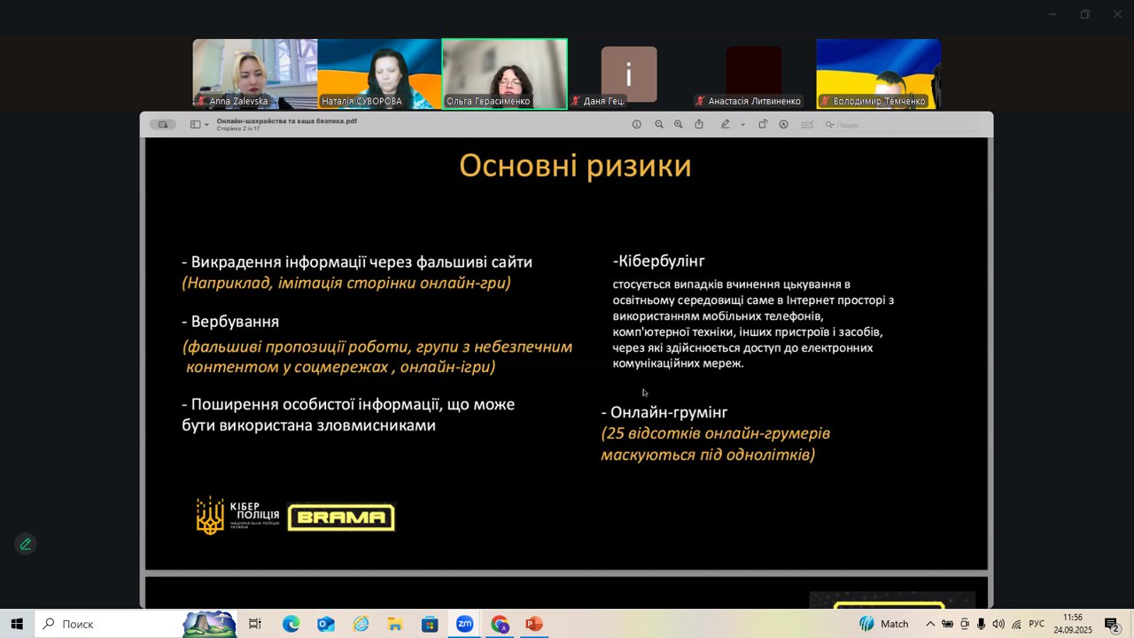
Task: Click the green Zoom annotation pencil button
Action: [26, 544]
